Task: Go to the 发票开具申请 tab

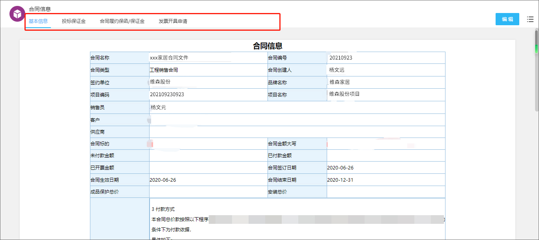Action: (x=173, y=21)
